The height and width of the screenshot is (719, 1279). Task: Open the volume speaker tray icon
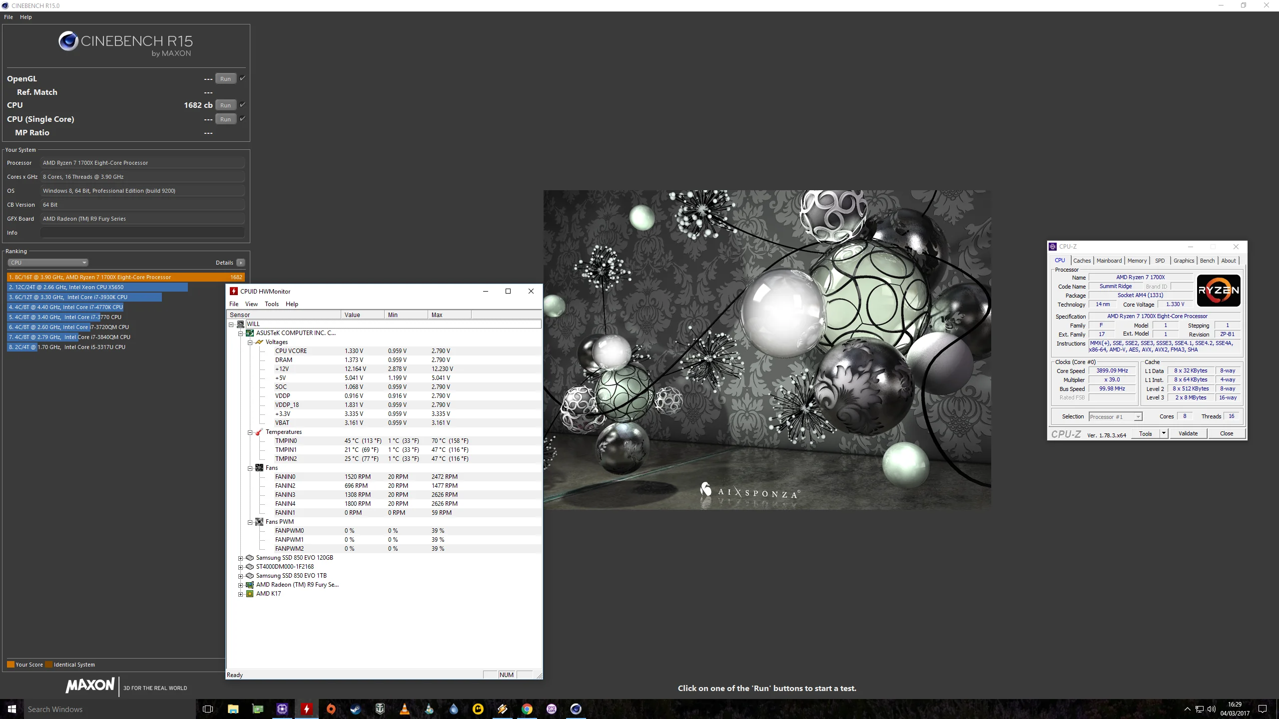tap(1212, 709)
